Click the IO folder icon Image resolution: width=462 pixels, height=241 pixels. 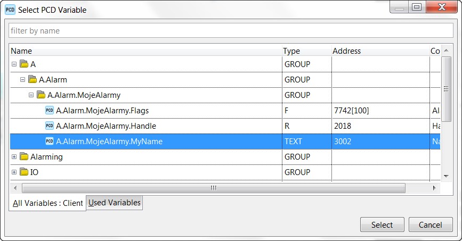pyautogui.click(x=24, y=171)
